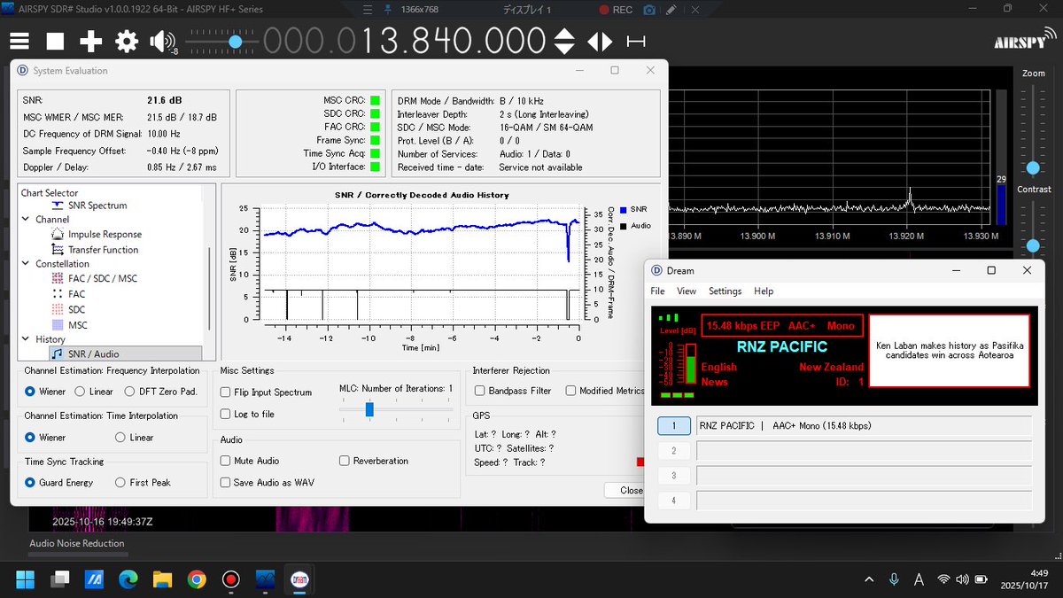Screen dimensions: 1063x598
Task: Select the FAC constellation item
Action: pyautogui.click(x=76, y=294)
